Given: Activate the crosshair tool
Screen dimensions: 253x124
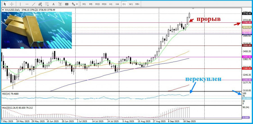Looking at the screenshot, I should point(12,4).
